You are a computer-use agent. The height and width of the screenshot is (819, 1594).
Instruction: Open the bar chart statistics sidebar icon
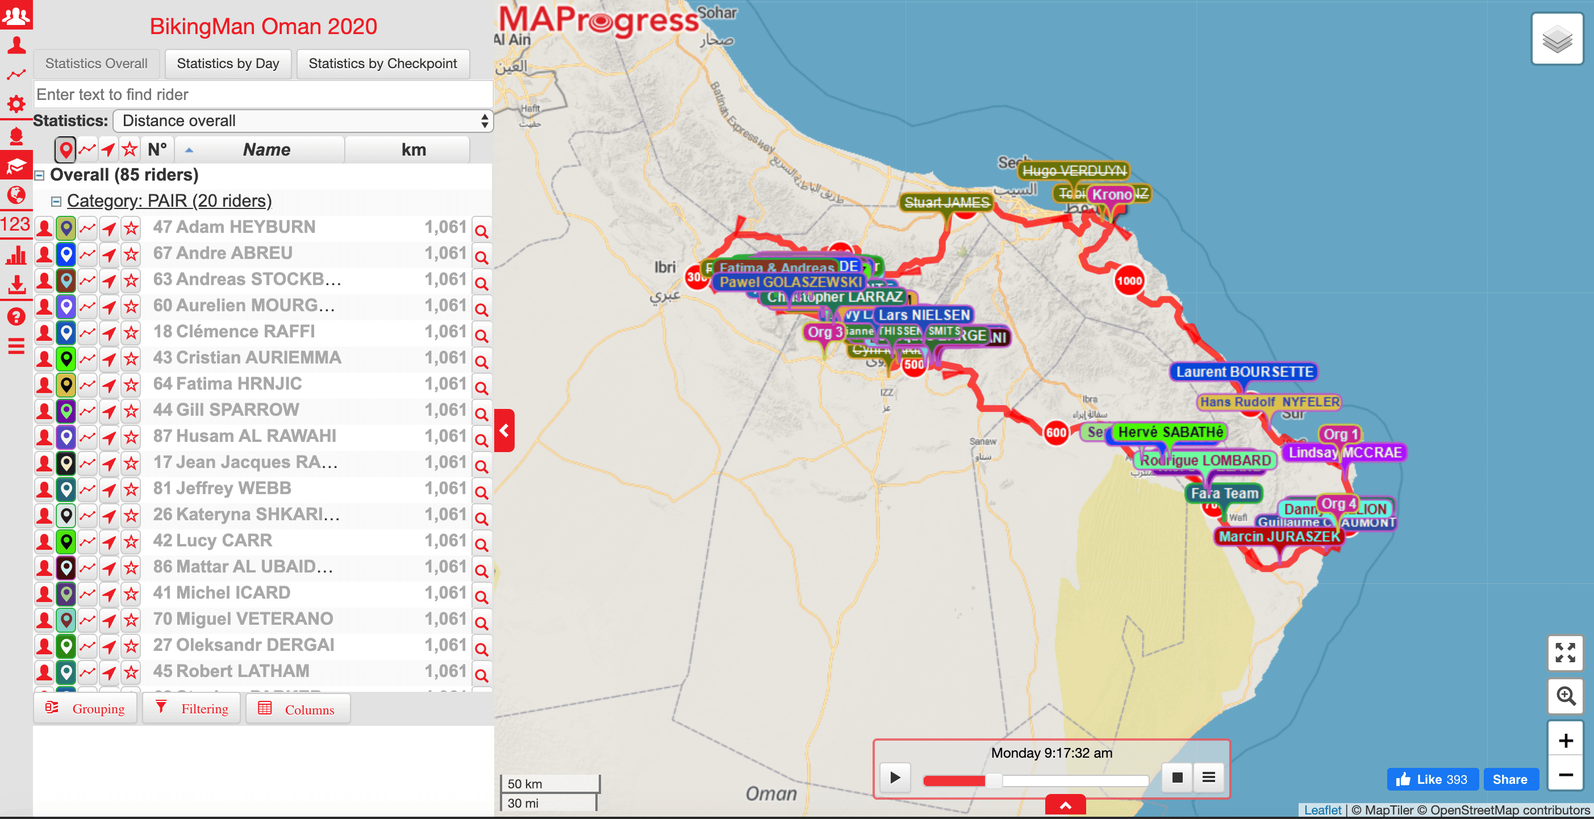16,254
